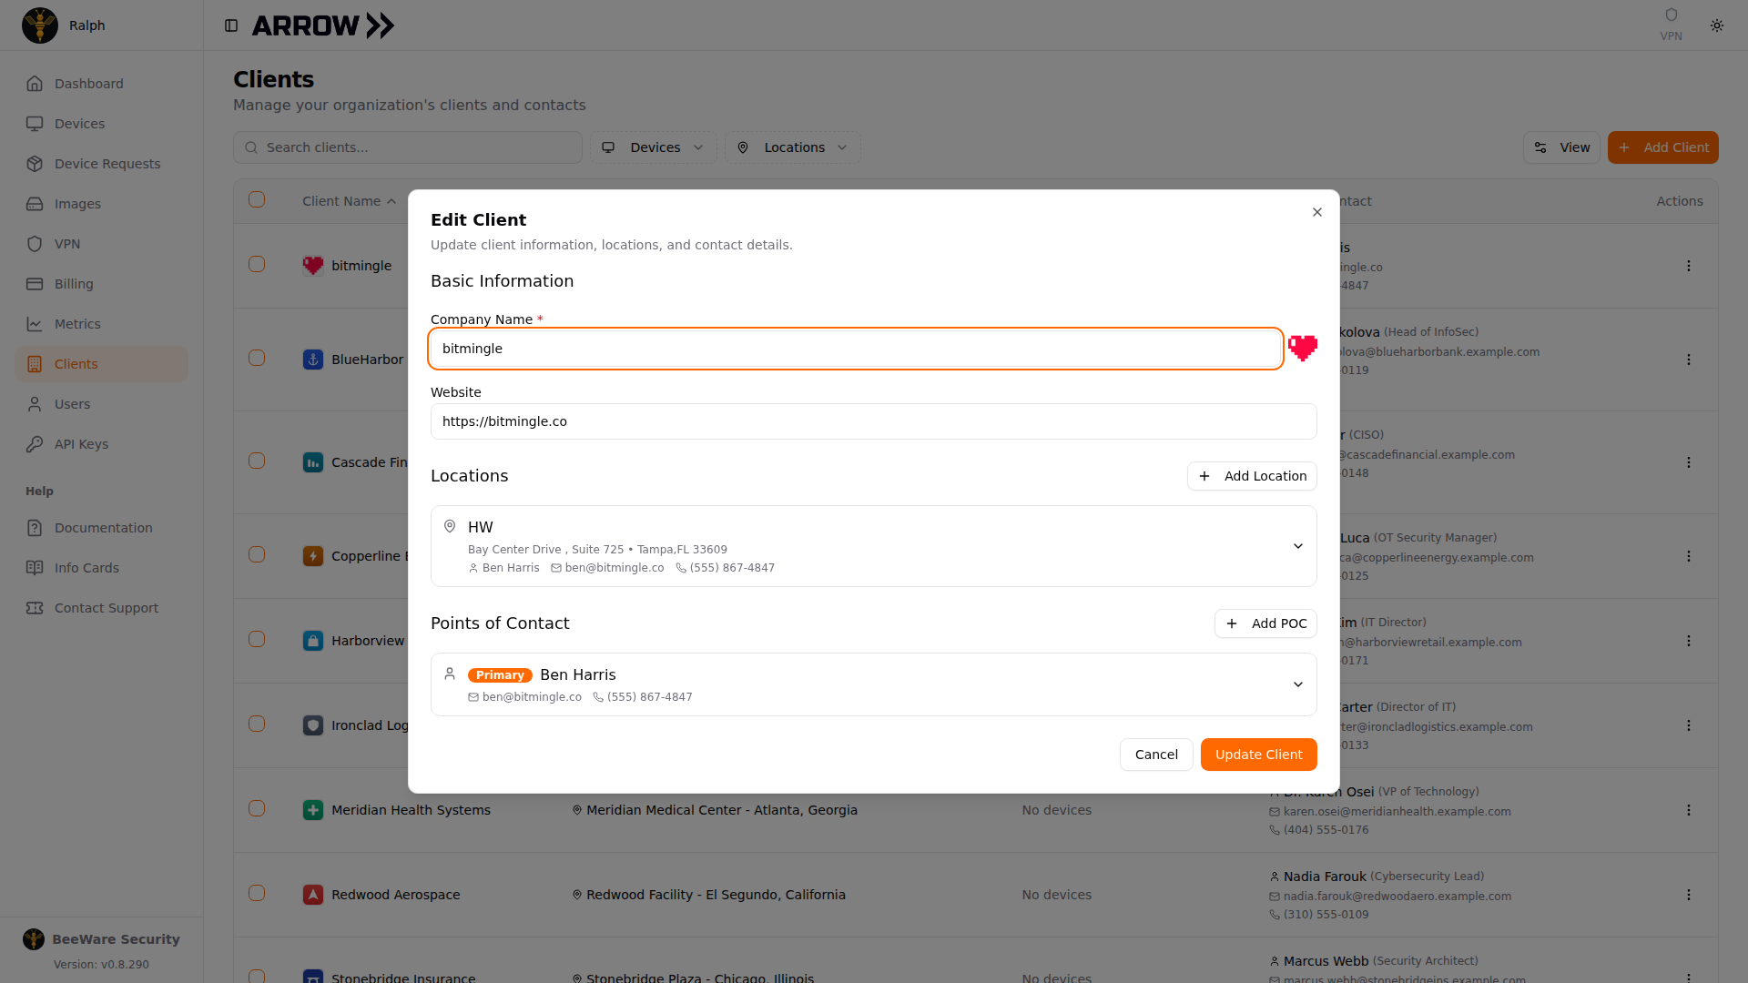Image resolution: width=1748 pixels, height=983 pixels.
Task: Check the bitmingle row checkbox
Action: [x=257, y=264]
